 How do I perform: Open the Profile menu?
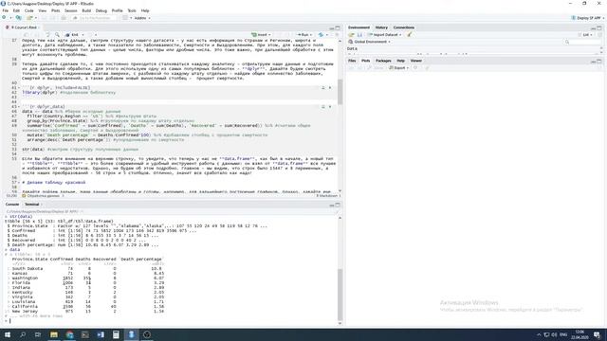tap(117, 10)
